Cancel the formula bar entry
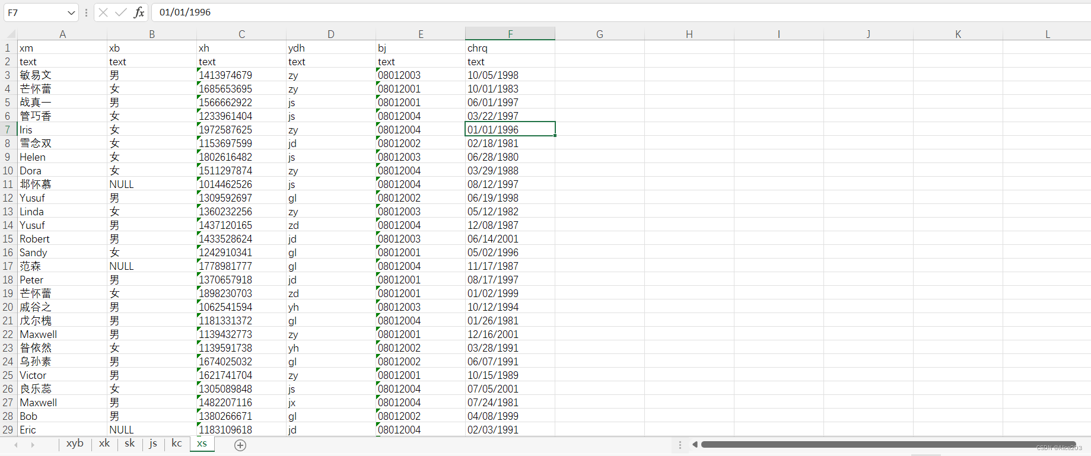The image size is (1091, 456). pos(103,12)
